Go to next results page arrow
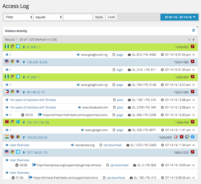Screen dimensions: 201x184 coord(189,40)
